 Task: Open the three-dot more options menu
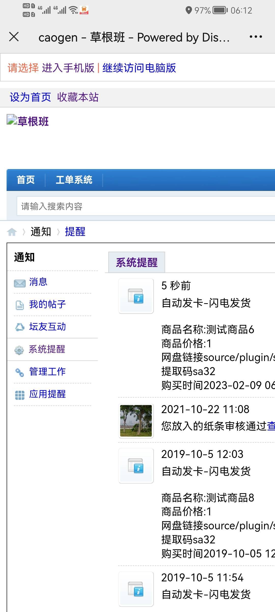[256, 37]
